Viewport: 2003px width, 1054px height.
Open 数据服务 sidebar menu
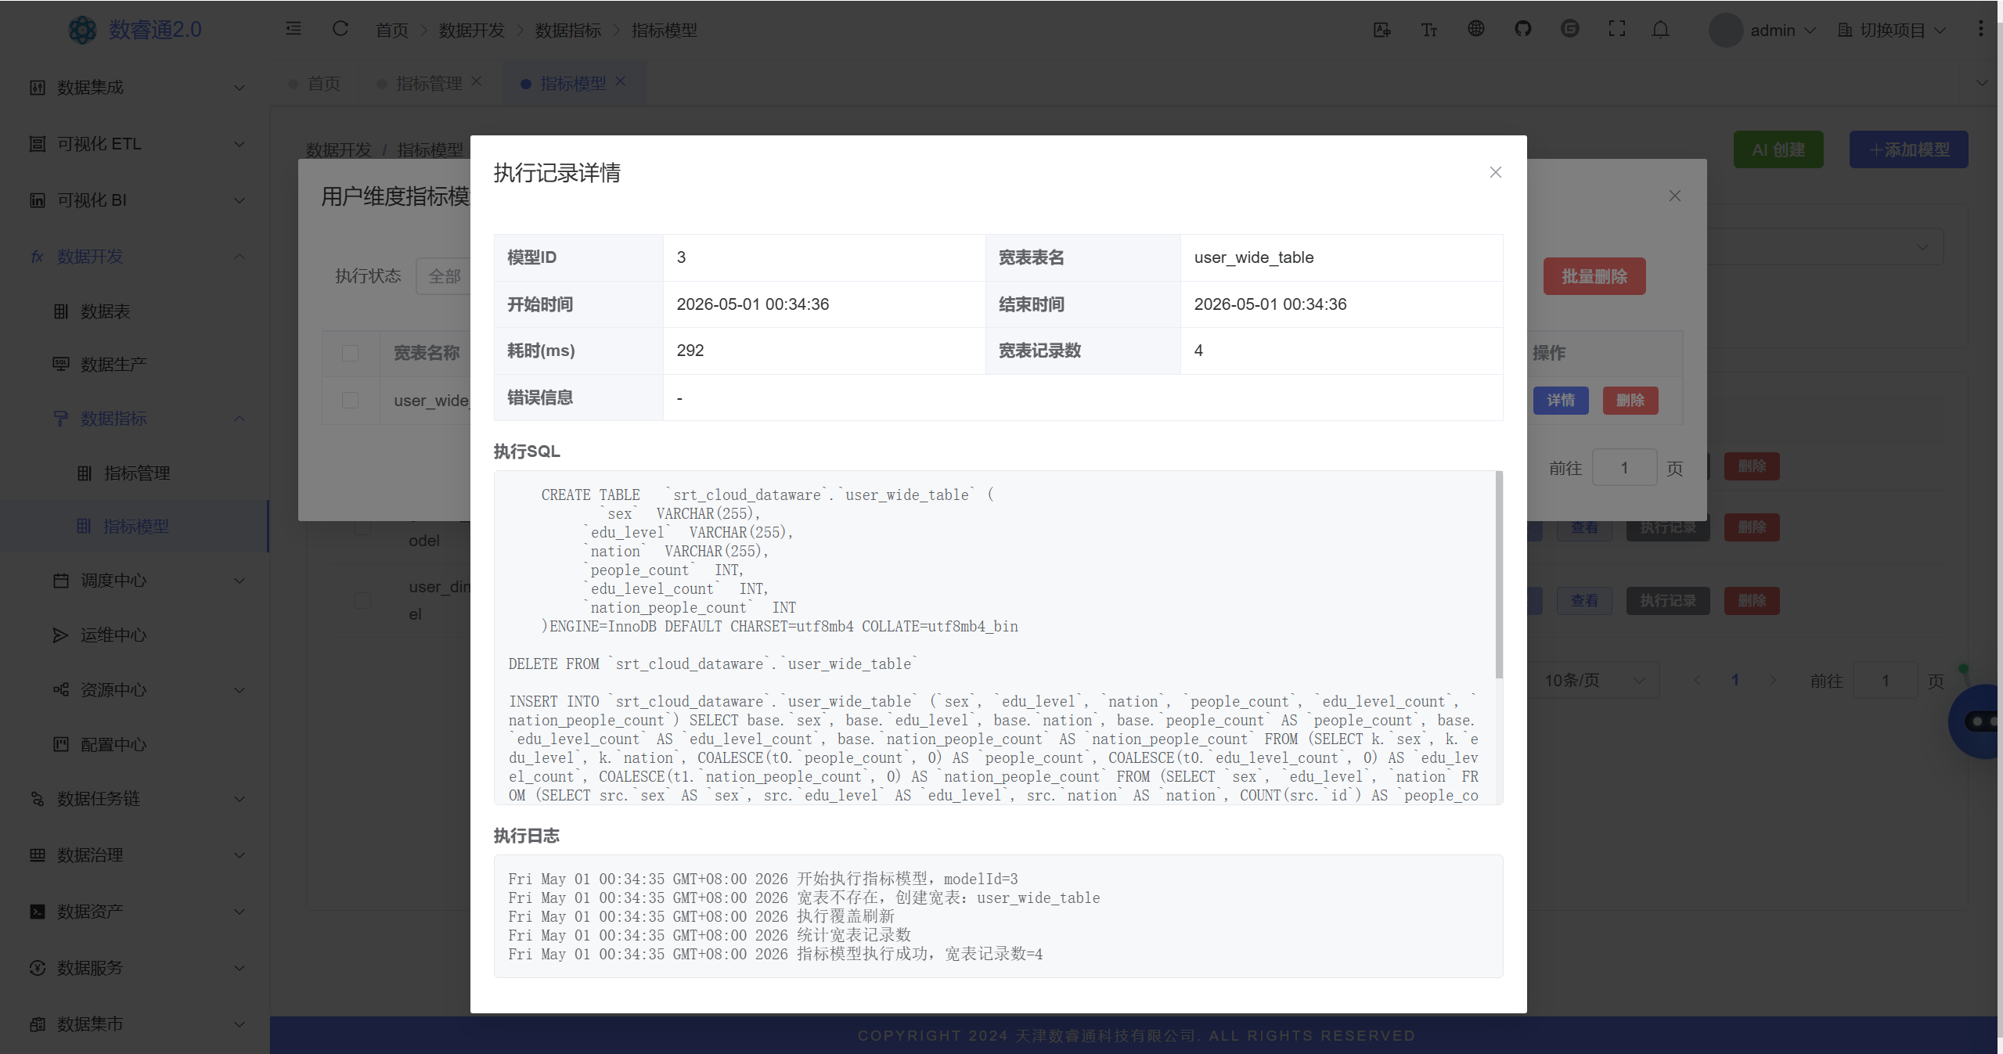click(x=135, y=968)
